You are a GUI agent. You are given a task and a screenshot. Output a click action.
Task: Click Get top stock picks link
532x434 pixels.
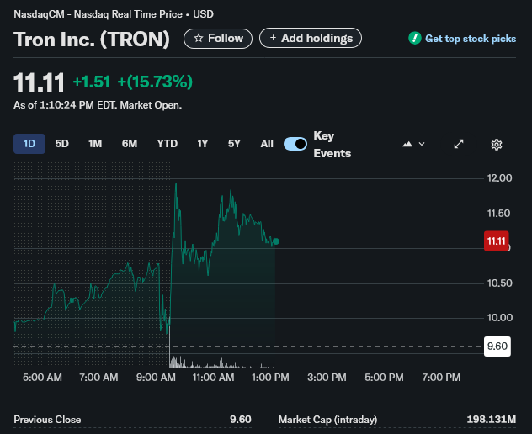pos(471,39)
